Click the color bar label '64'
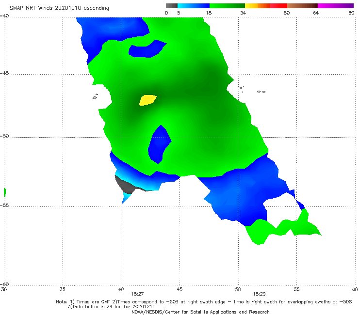 pos(316,13)
